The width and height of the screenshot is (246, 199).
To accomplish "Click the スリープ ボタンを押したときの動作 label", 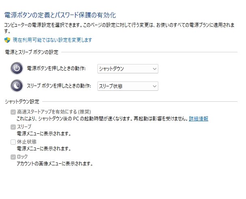I will point(59,86).
